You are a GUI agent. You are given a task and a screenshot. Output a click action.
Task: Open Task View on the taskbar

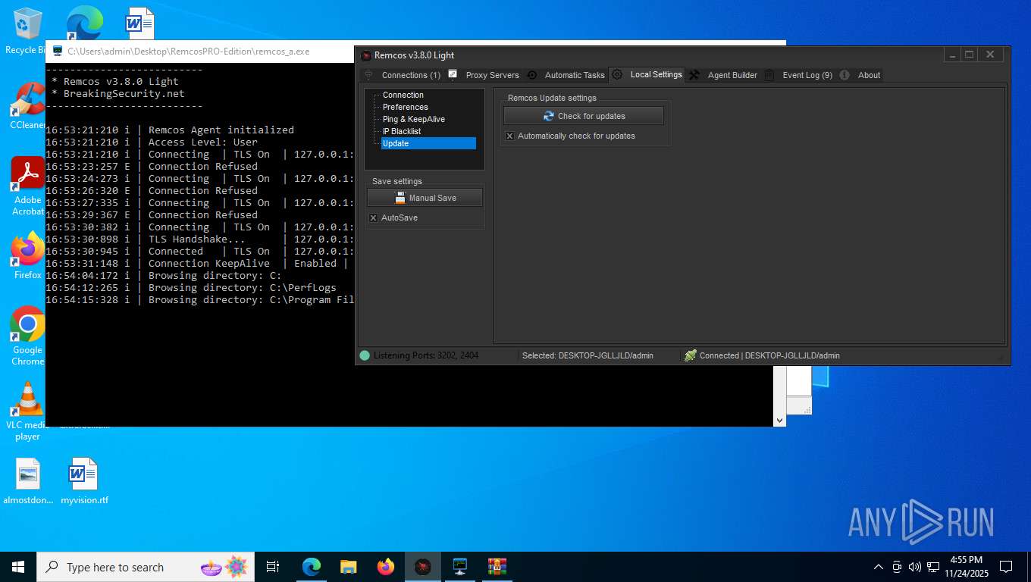(x=273, y=567)
